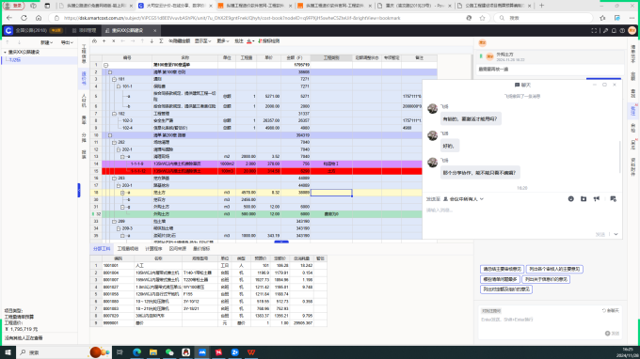Switch to the 项目管理 tab
The image size is (640, 359).
point(85,31)
